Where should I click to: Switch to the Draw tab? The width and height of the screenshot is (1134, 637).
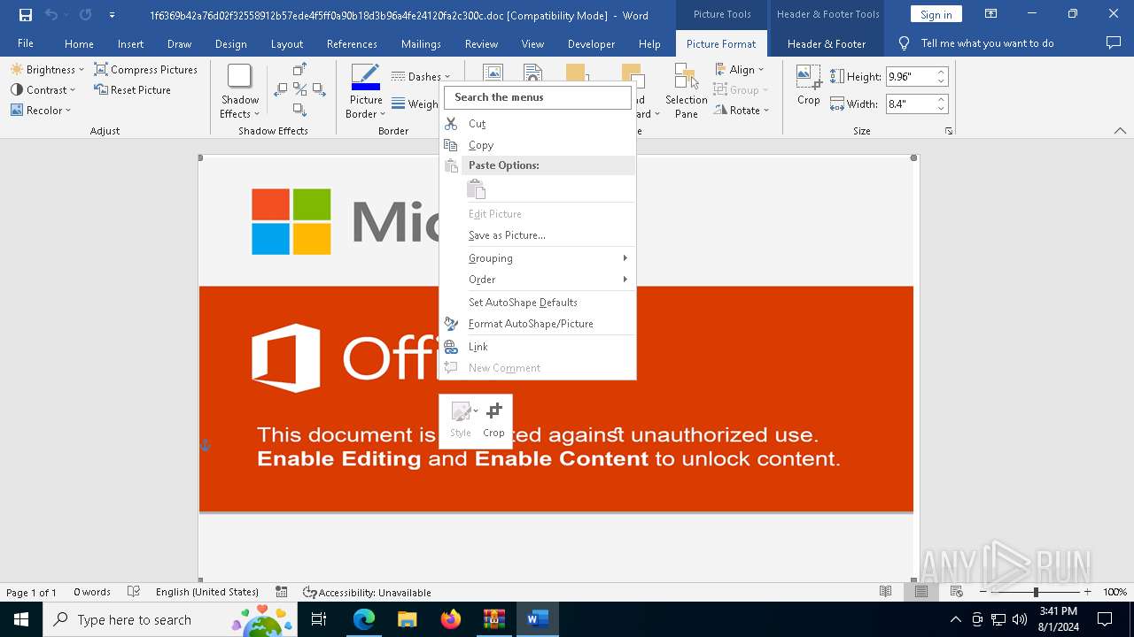click(x=179, y=43)
